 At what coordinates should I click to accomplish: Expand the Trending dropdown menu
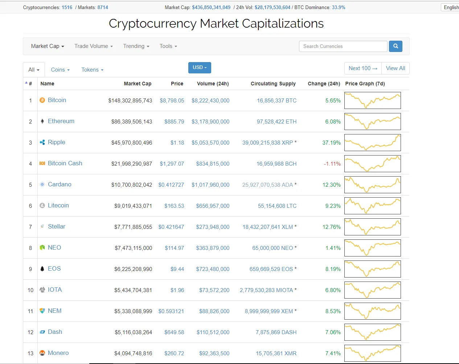click(x=136, y=46)
